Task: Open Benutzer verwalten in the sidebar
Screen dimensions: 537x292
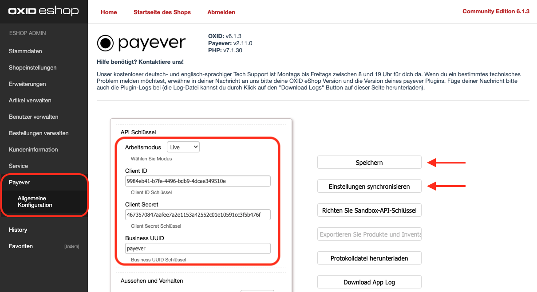Action: 34,117
